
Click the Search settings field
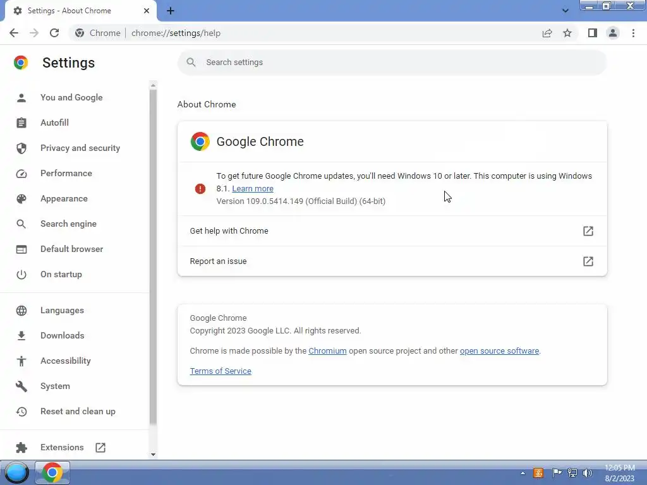[x=392, y=63]
